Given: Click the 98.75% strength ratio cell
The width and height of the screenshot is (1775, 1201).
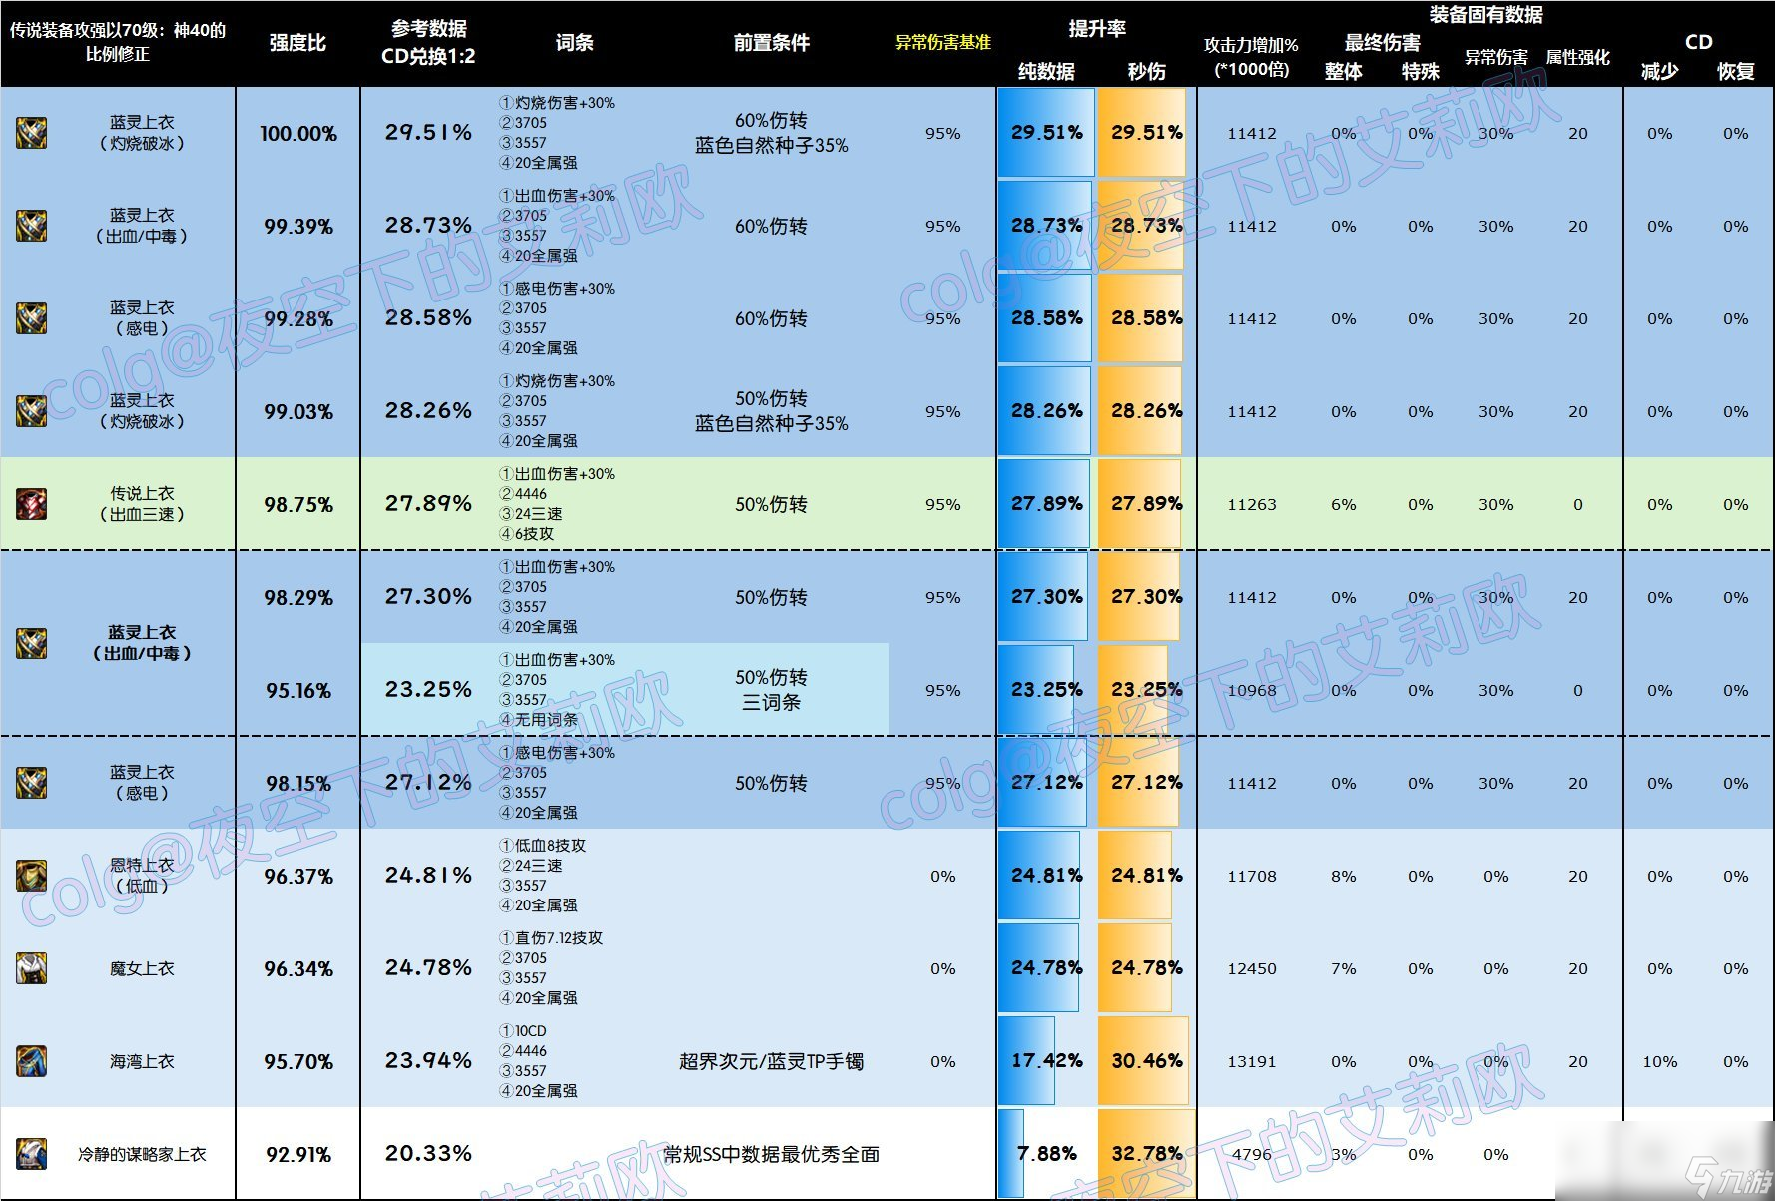Looking at the screenshot, I should point(297,504).
